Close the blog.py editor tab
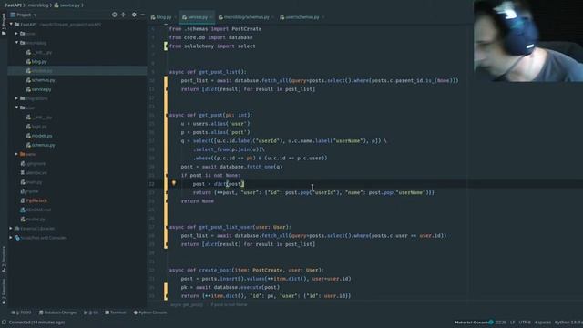The image size is (583, 328). [175, 17]
